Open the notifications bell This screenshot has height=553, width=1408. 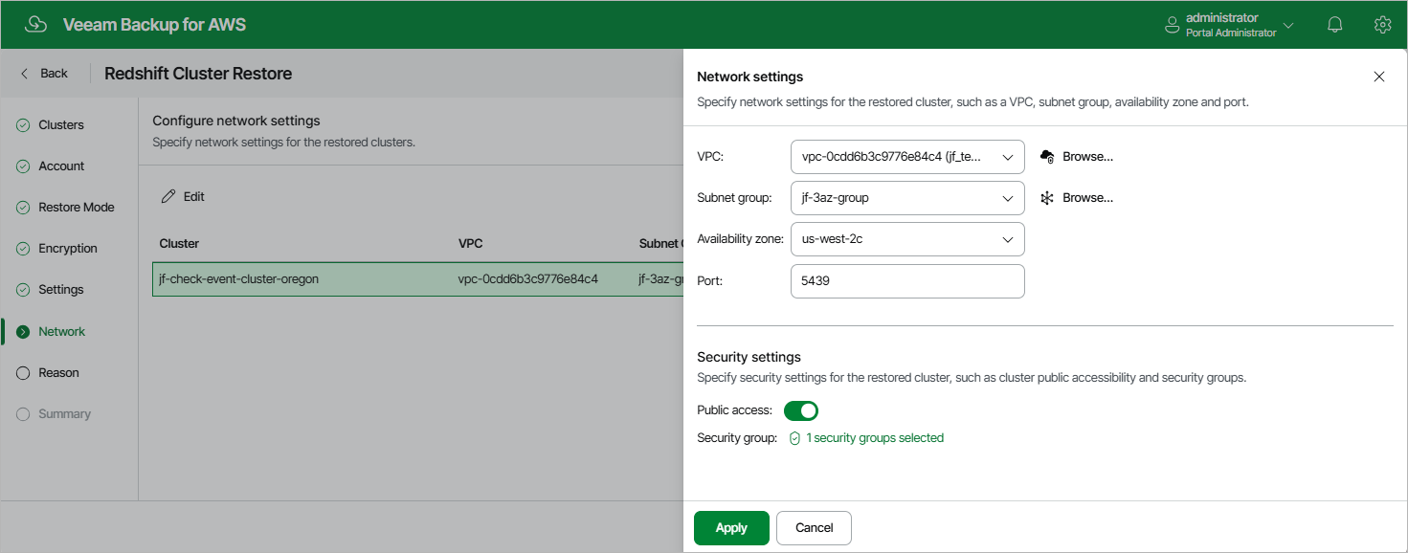[1335, 25]
